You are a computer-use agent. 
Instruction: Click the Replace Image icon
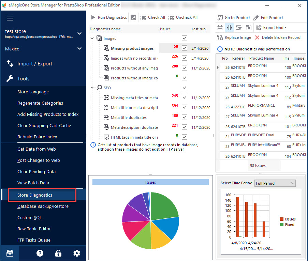pyautogui.click(x=220, y=37)
